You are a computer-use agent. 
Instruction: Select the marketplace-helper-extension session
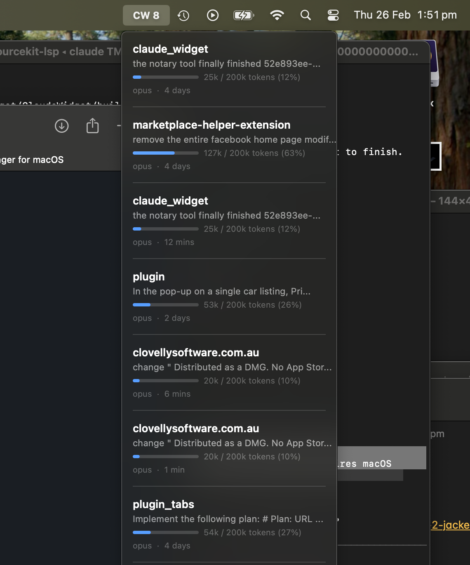(x=211, y=125)
